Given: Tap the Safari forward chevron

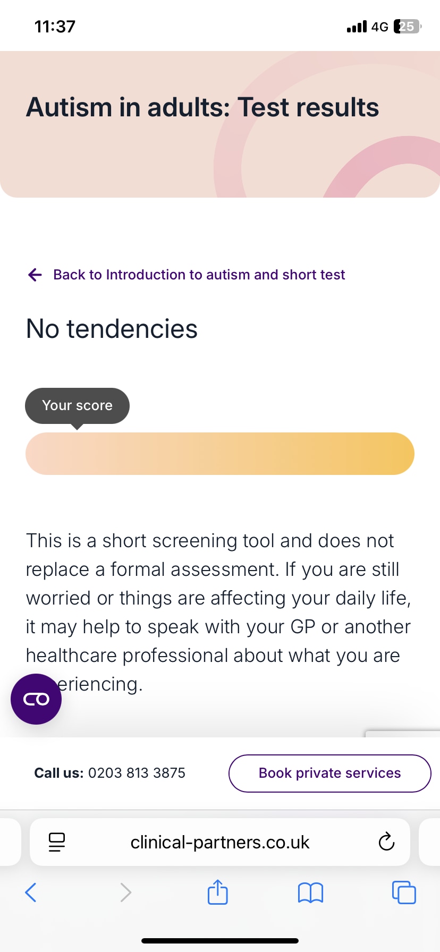Looking at the screenshot, I should [125, 892].
